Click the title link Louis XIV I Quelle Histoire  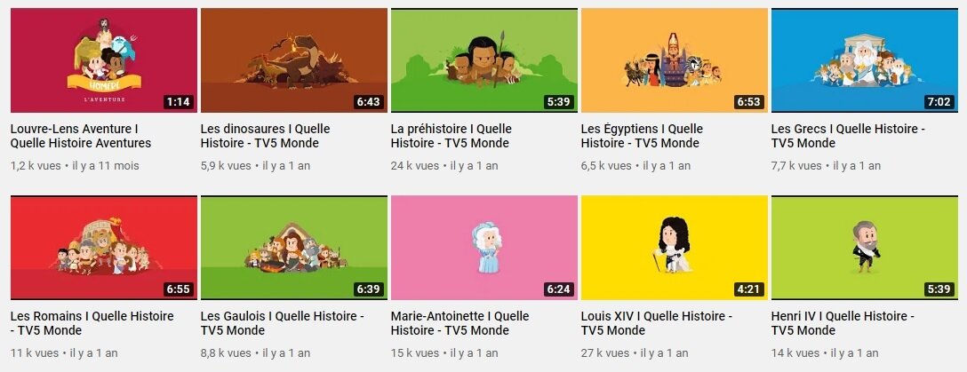click(x=657, y=323)
